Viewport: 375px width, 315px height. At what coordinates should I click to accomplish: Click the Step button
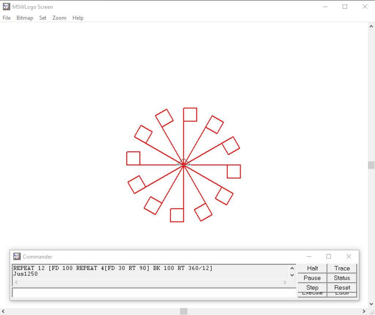pyautogui.click(x=312, y=287)
